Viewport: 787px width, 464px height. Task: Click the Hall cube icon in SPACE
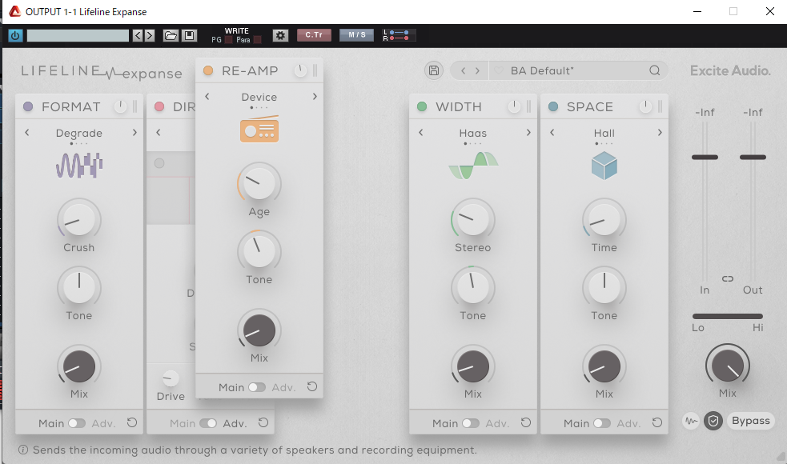tap(604, 166)
